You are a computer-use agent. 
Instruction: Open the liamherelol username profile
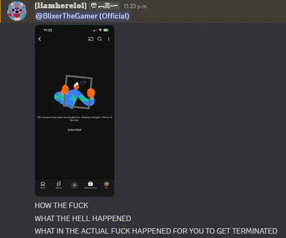point(60,5)
